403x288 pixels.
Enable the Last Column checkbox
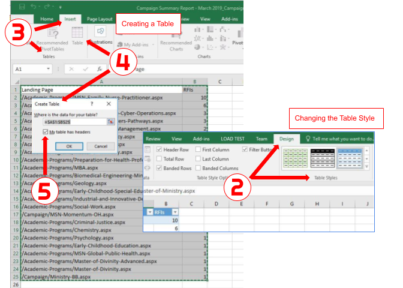(x=198, y=158)
